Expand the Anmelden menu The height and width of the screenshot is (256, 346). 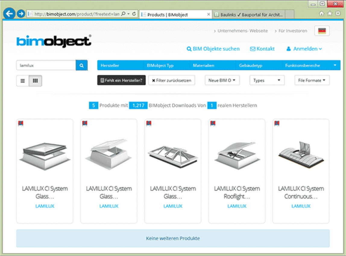[304, 49]
